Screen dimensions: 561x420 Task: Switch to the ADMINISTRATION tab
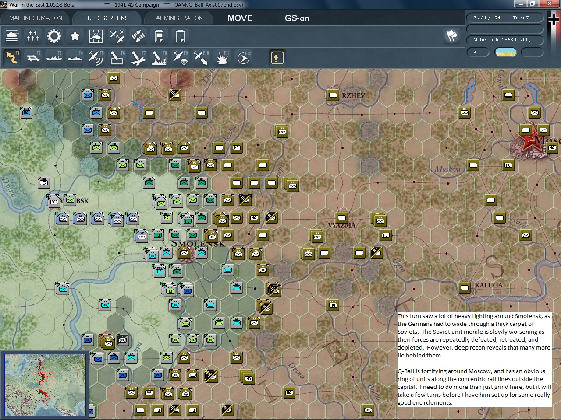[179, 18]
